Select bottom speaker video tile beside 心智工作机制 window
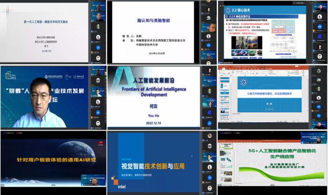 [319, 125]
